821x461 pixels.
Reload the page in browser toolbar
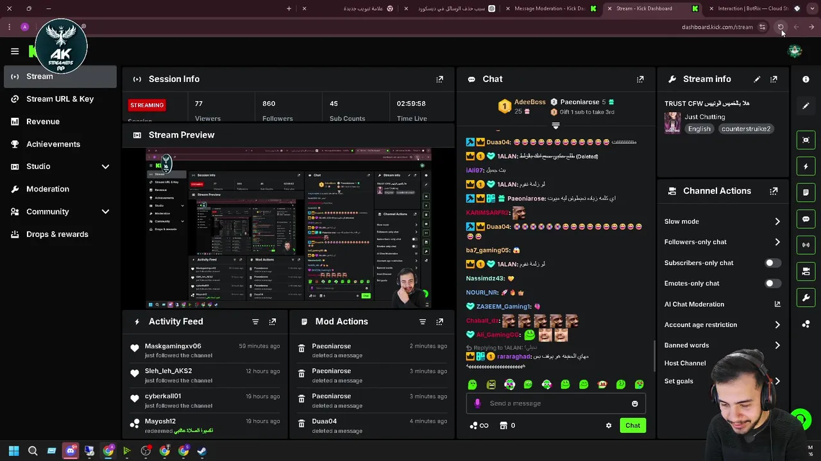point(781,27)
